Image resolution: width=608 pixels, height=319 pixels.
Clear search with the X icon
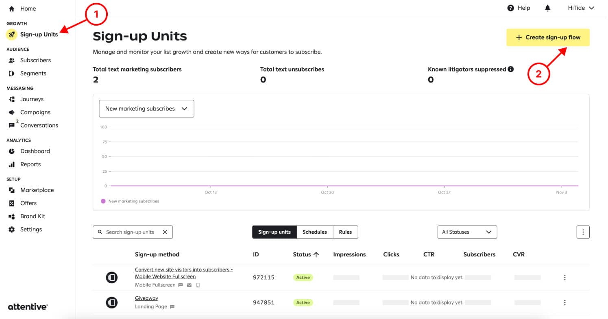(165, 232)
